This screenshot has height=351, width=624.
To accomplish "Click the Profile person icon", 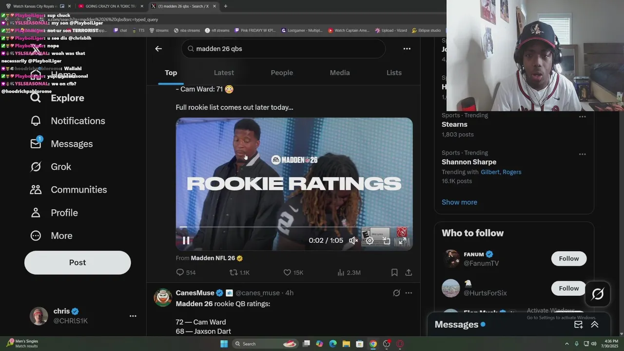I will click(36, 213).
